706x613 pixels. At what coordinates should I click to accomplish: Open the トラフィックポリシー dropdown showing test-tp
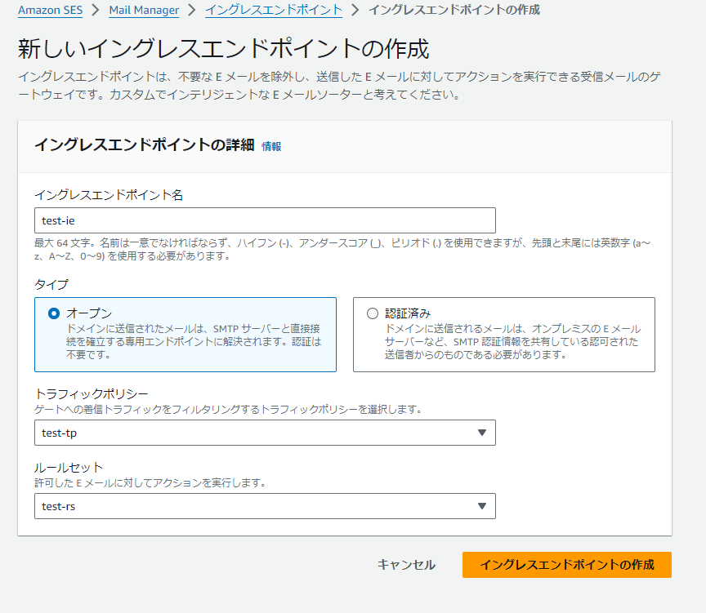(x=265, y=433)
